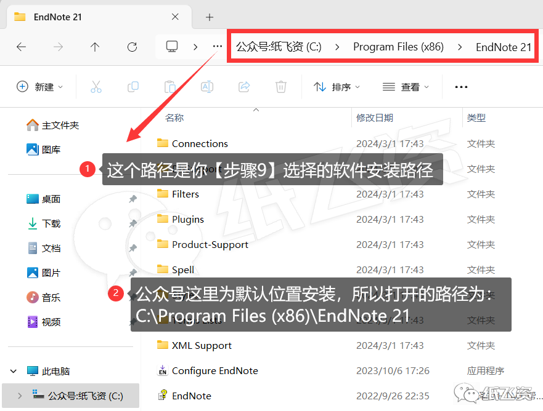Open the 新建 new item menu
The width and height of the screenshot is (543, 411).
point(40,87)
